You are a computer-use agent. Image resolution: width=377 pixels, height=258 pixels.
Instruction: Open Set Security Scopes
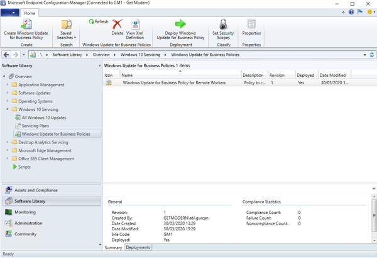[x=223, y=29]
